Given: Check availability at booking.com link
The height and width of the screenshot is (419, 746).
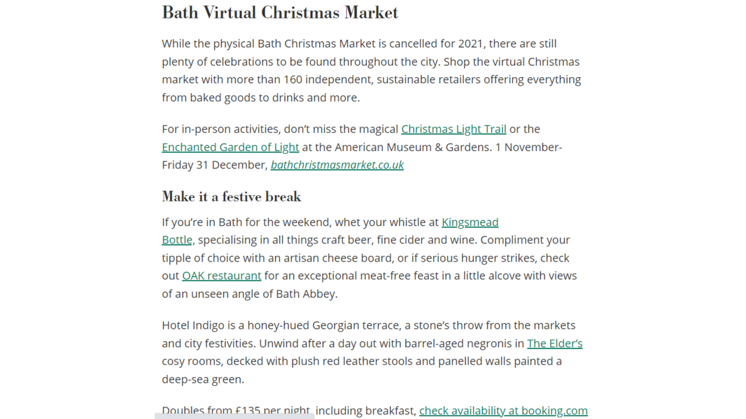Looking at the screenshot, I should (x=504, y=411).
